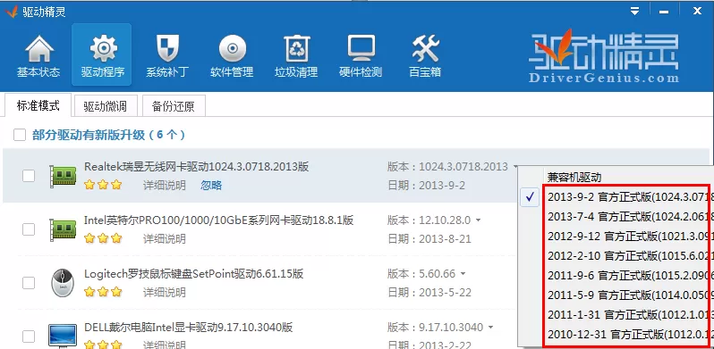Click the Logitech mouse device icon
The height and width of the screenshot is (349, 714).
point(63,283)
